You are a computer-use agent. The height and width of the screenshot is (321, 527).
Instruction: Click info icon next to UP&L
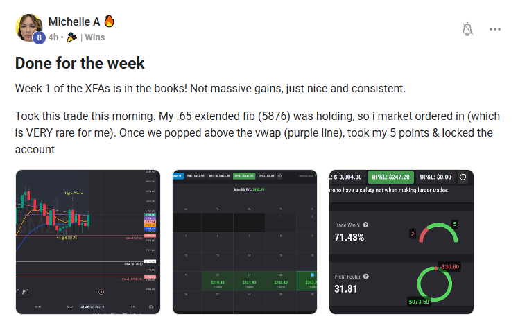(463, 177)
